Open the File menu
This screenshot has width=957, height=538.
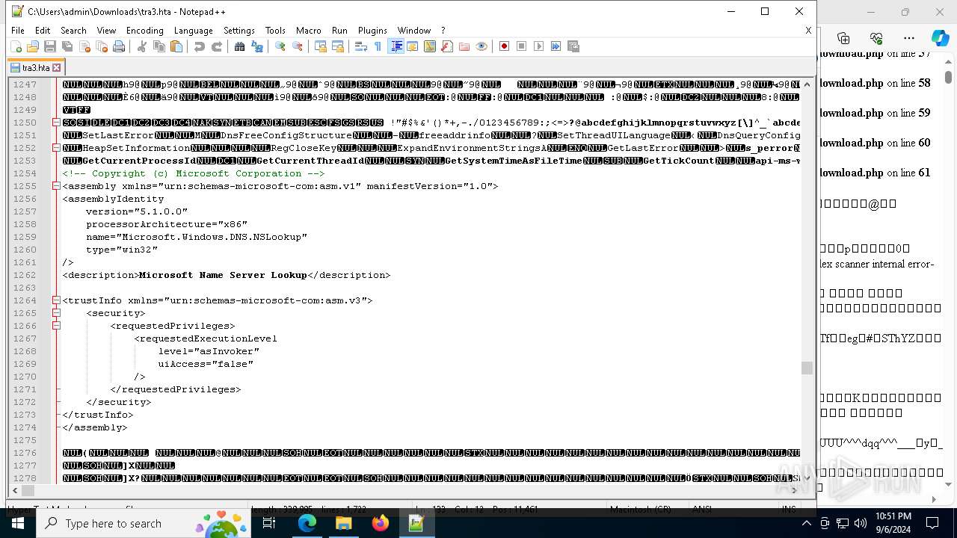pos(18,31)
